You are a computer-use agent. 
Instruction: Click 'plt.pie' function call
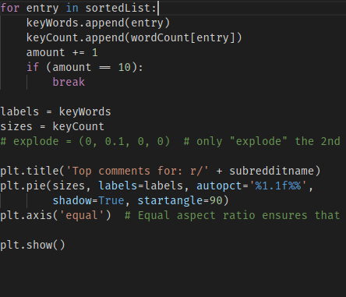[23, 186]
